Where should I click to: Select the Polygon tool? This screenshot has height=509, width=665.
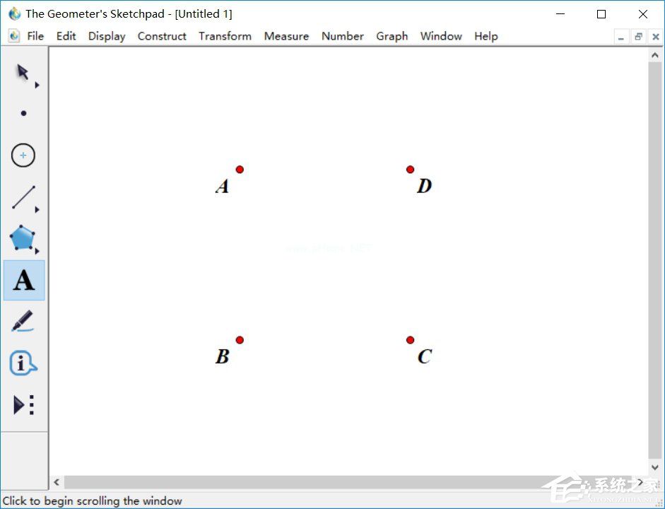[x=23, y=238]
